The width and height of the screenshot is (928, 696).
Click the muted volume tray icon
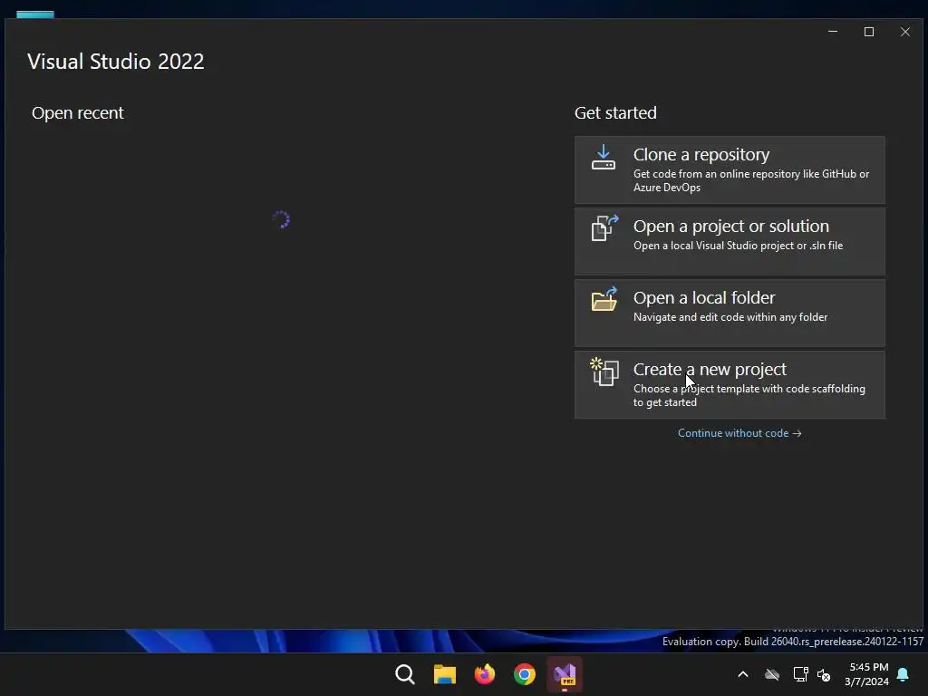click(x=823, y=674)
